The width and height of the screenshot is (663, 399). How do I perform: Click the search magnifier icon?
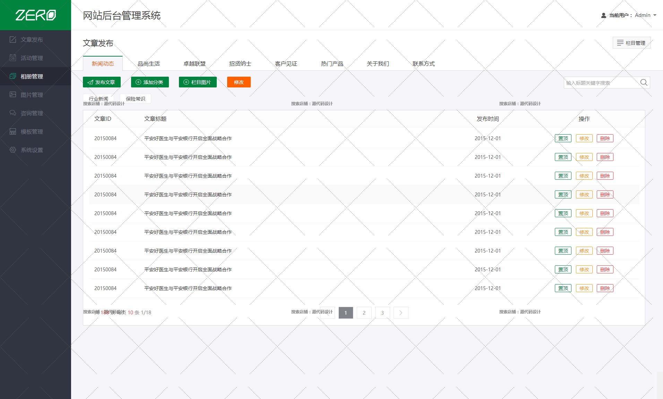coord(644,83)
